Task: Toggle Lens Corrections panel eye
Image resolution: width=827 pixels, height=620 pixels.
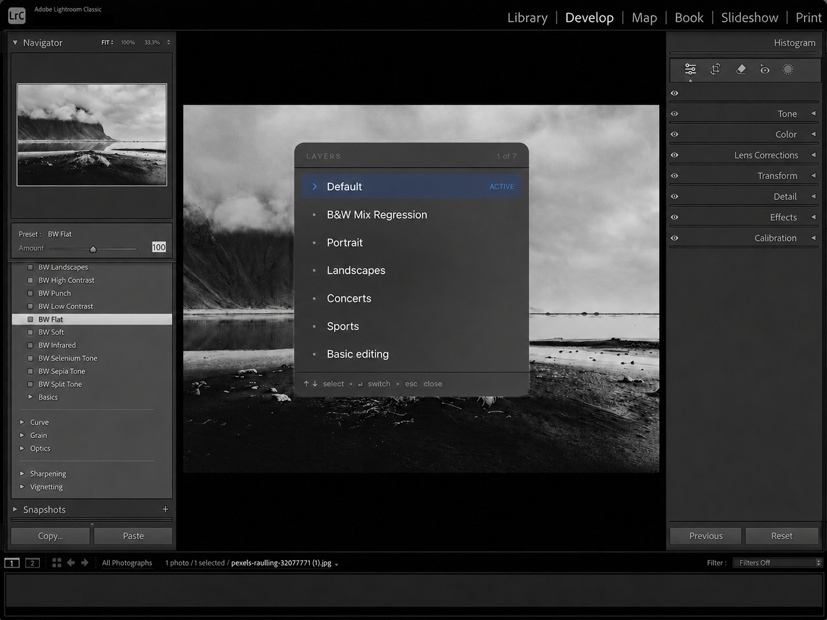Action: [675, 155]
